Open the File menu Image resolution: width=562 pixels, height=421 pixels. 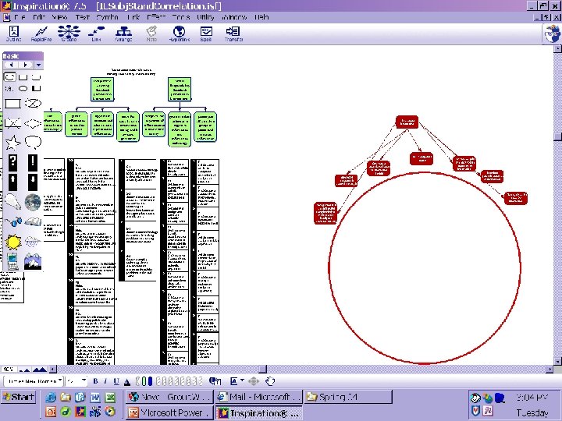coord(20,17)
